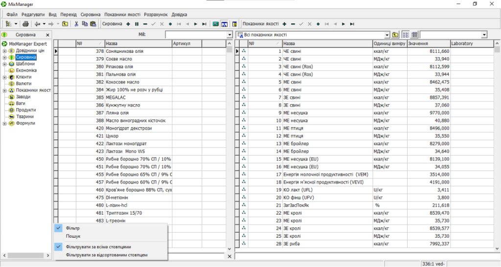
Task: Open the empty dropdown after grid icon
Action: point(484,35)
